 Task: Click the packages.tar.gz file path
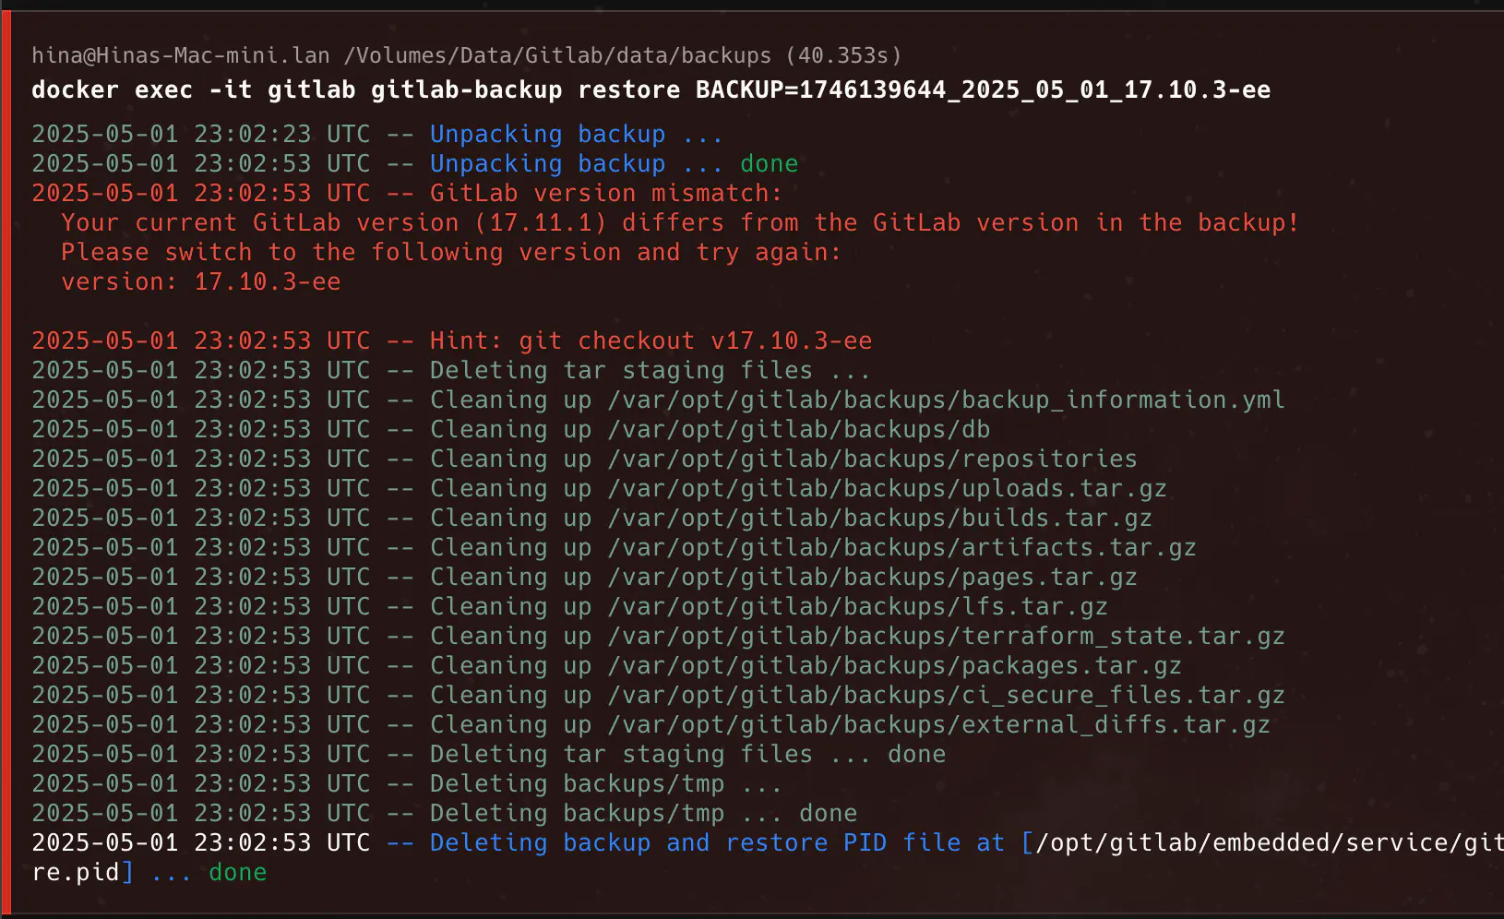pos(894,666)
